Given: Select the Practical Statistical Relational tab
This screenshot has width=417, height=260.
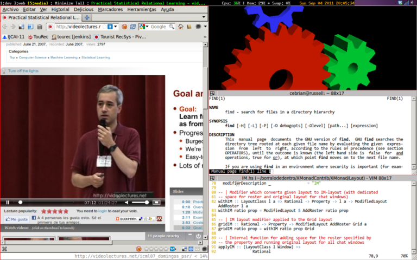Looking at the screenshot, I should click(x=41, y=17).
